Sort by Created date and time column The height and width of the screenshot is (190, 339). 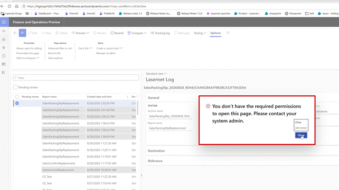pos(99,97)
